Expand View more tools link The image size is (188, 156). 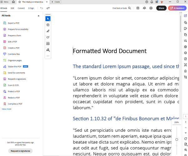(7, 109)
